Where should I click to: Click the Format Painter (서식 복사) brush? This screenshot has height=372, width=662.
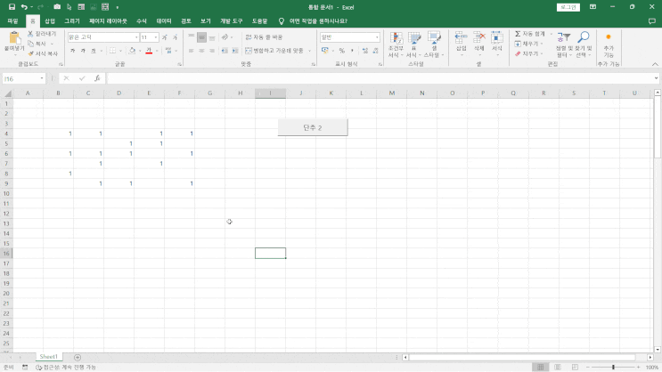[x=30, y=53]
